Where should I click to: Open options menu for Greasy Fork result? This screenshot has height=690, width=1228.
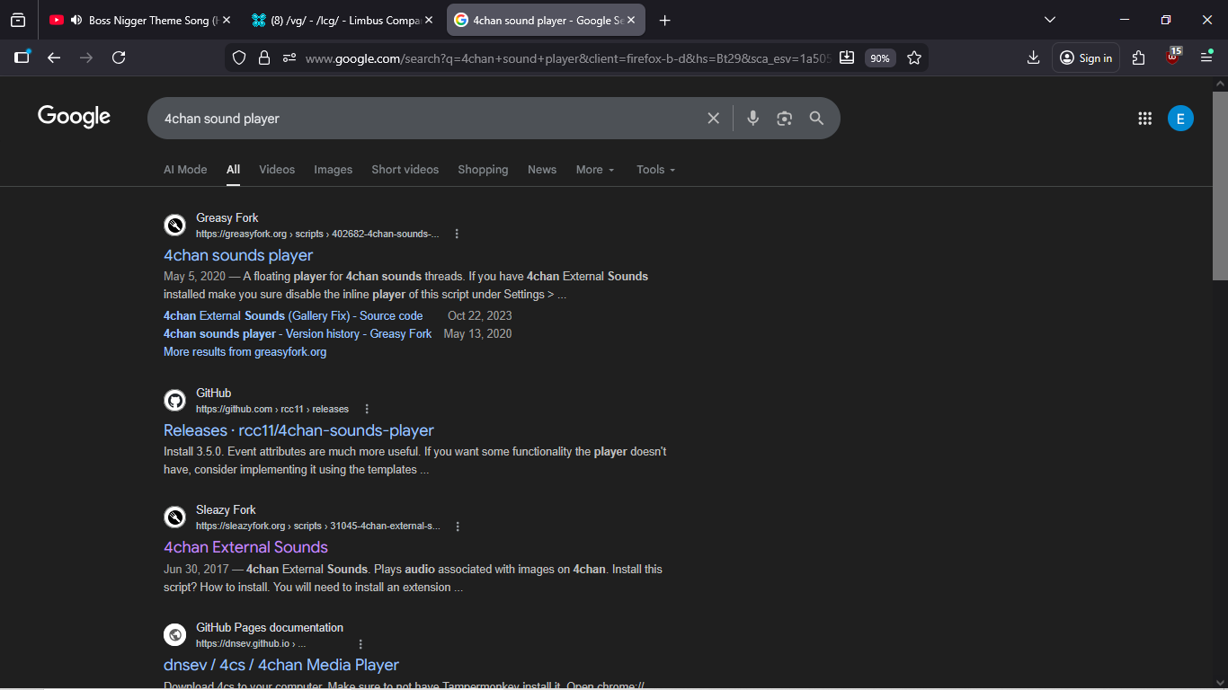(457, 234)
